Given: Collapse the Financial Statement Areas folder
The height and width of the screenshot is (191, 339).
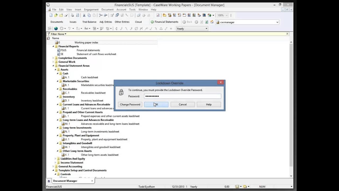Looking at the screenshot, I should 53,66.
